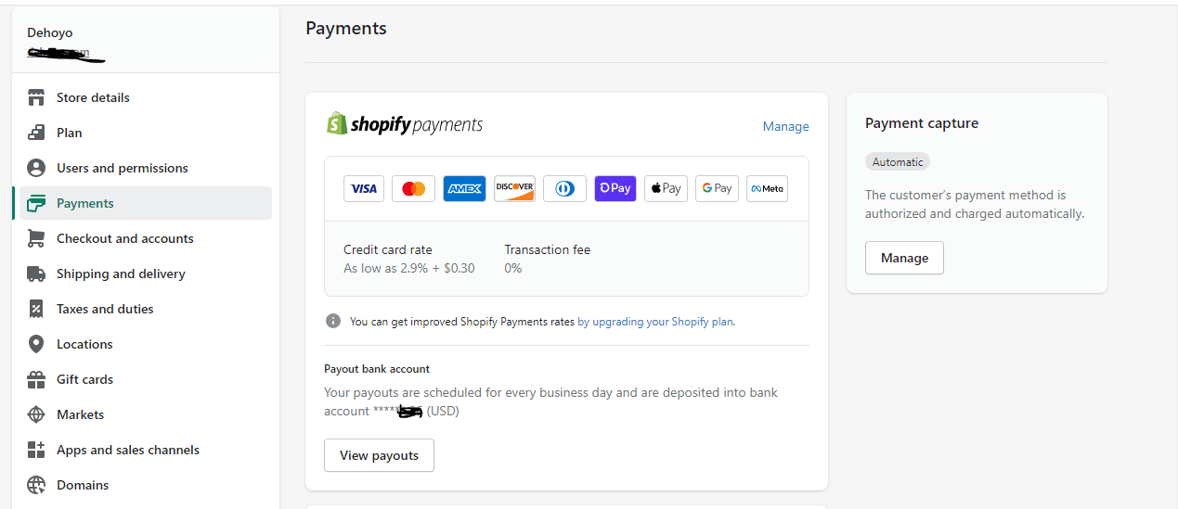The height and width of the screenshot is (509, 1178).
Task: Click the info icon beside rates note
Action: tap(333, 321)
